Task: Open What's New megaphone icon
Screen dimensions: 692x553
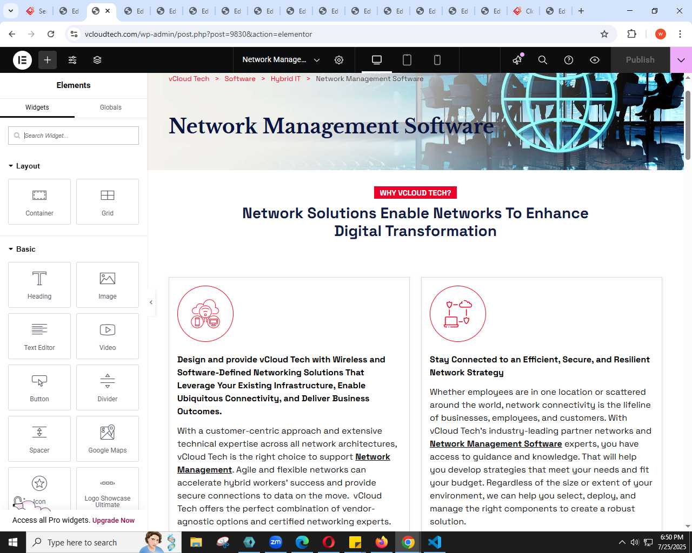Action: tap(517, 60)
